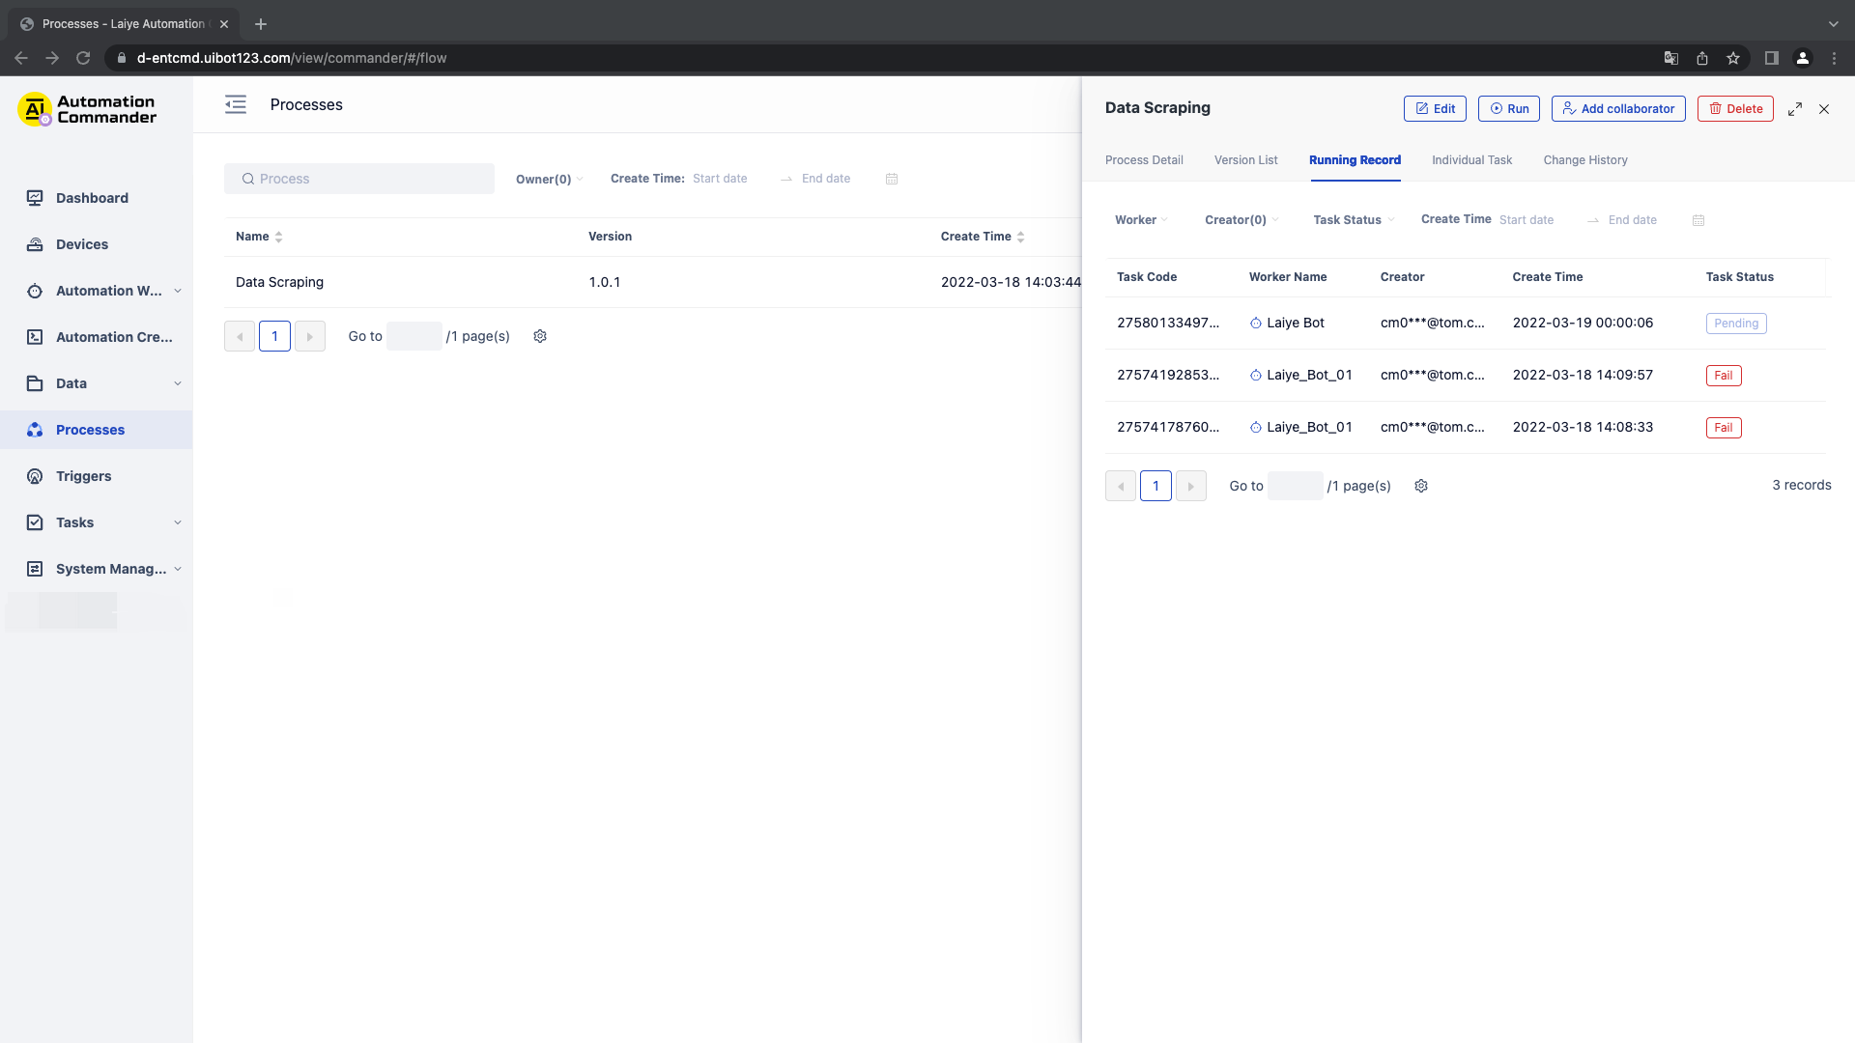
Task: Click Fail status of the 14:09:57 record
Action: [1724, 376]
